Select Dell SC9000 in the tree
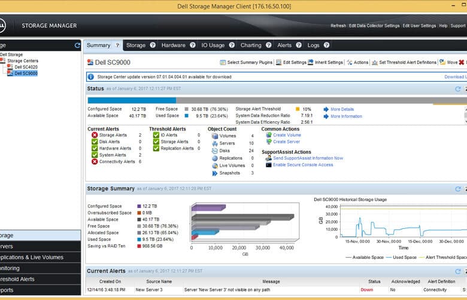 tap(26, 74)
